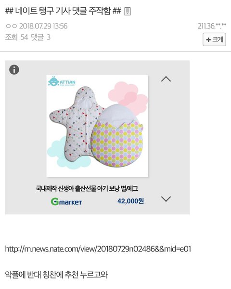
Task: Click the ATTIAN brand logo
Action: 62,81
